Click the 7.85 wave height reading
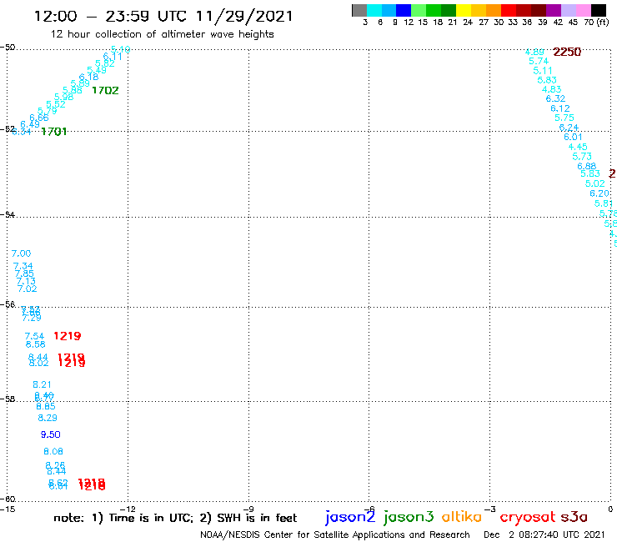Screen dimensions: 617x542 pos(24,274)
